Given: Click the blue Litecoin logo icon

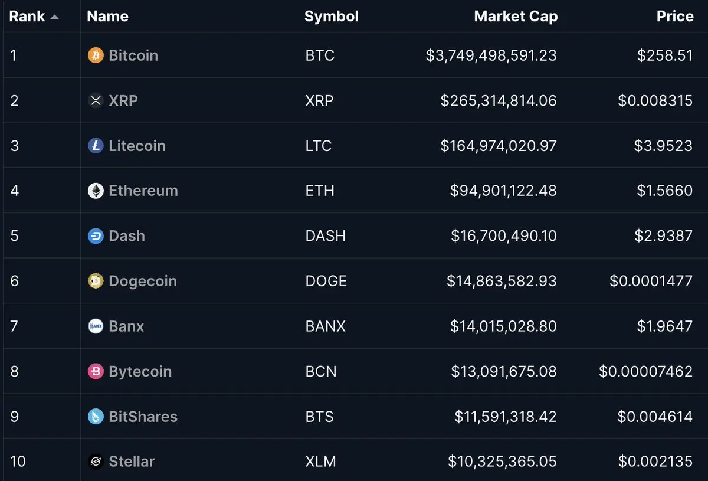Looking at the screenshot, I should 96,146.
